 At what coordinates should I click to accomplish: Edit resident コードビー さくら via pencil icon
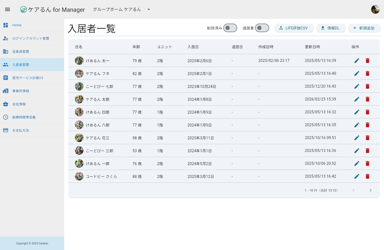click(x=357, y=176)
